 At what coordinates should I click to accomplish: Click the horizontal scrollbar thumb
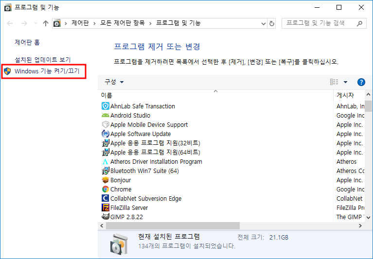coord(173,226)
